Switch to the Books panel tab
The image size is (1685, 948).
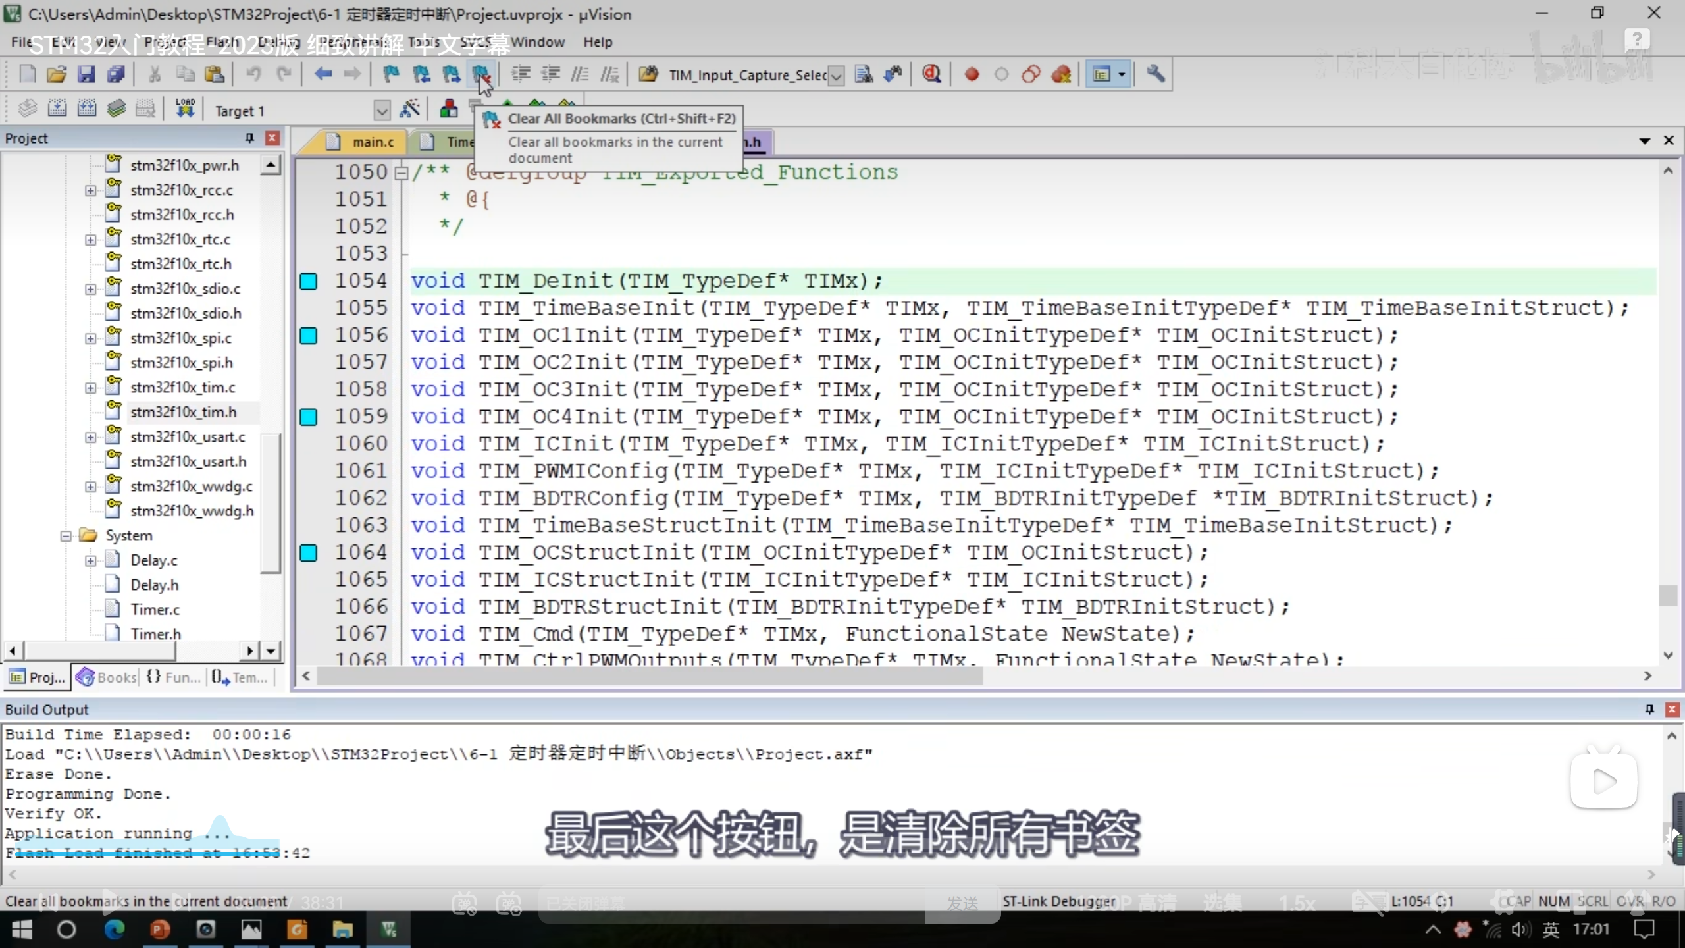[x=107, y=677]
